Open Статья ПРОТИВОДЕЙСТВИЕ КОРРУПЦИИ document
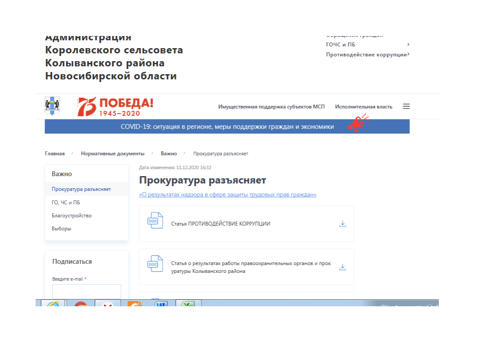 pyautogui.click(x=220, y=224)
